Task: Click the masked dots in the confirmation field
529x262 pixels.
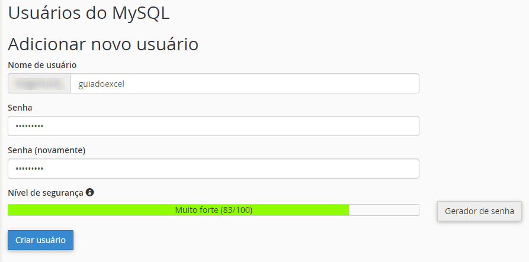Action: click(29, 169)
